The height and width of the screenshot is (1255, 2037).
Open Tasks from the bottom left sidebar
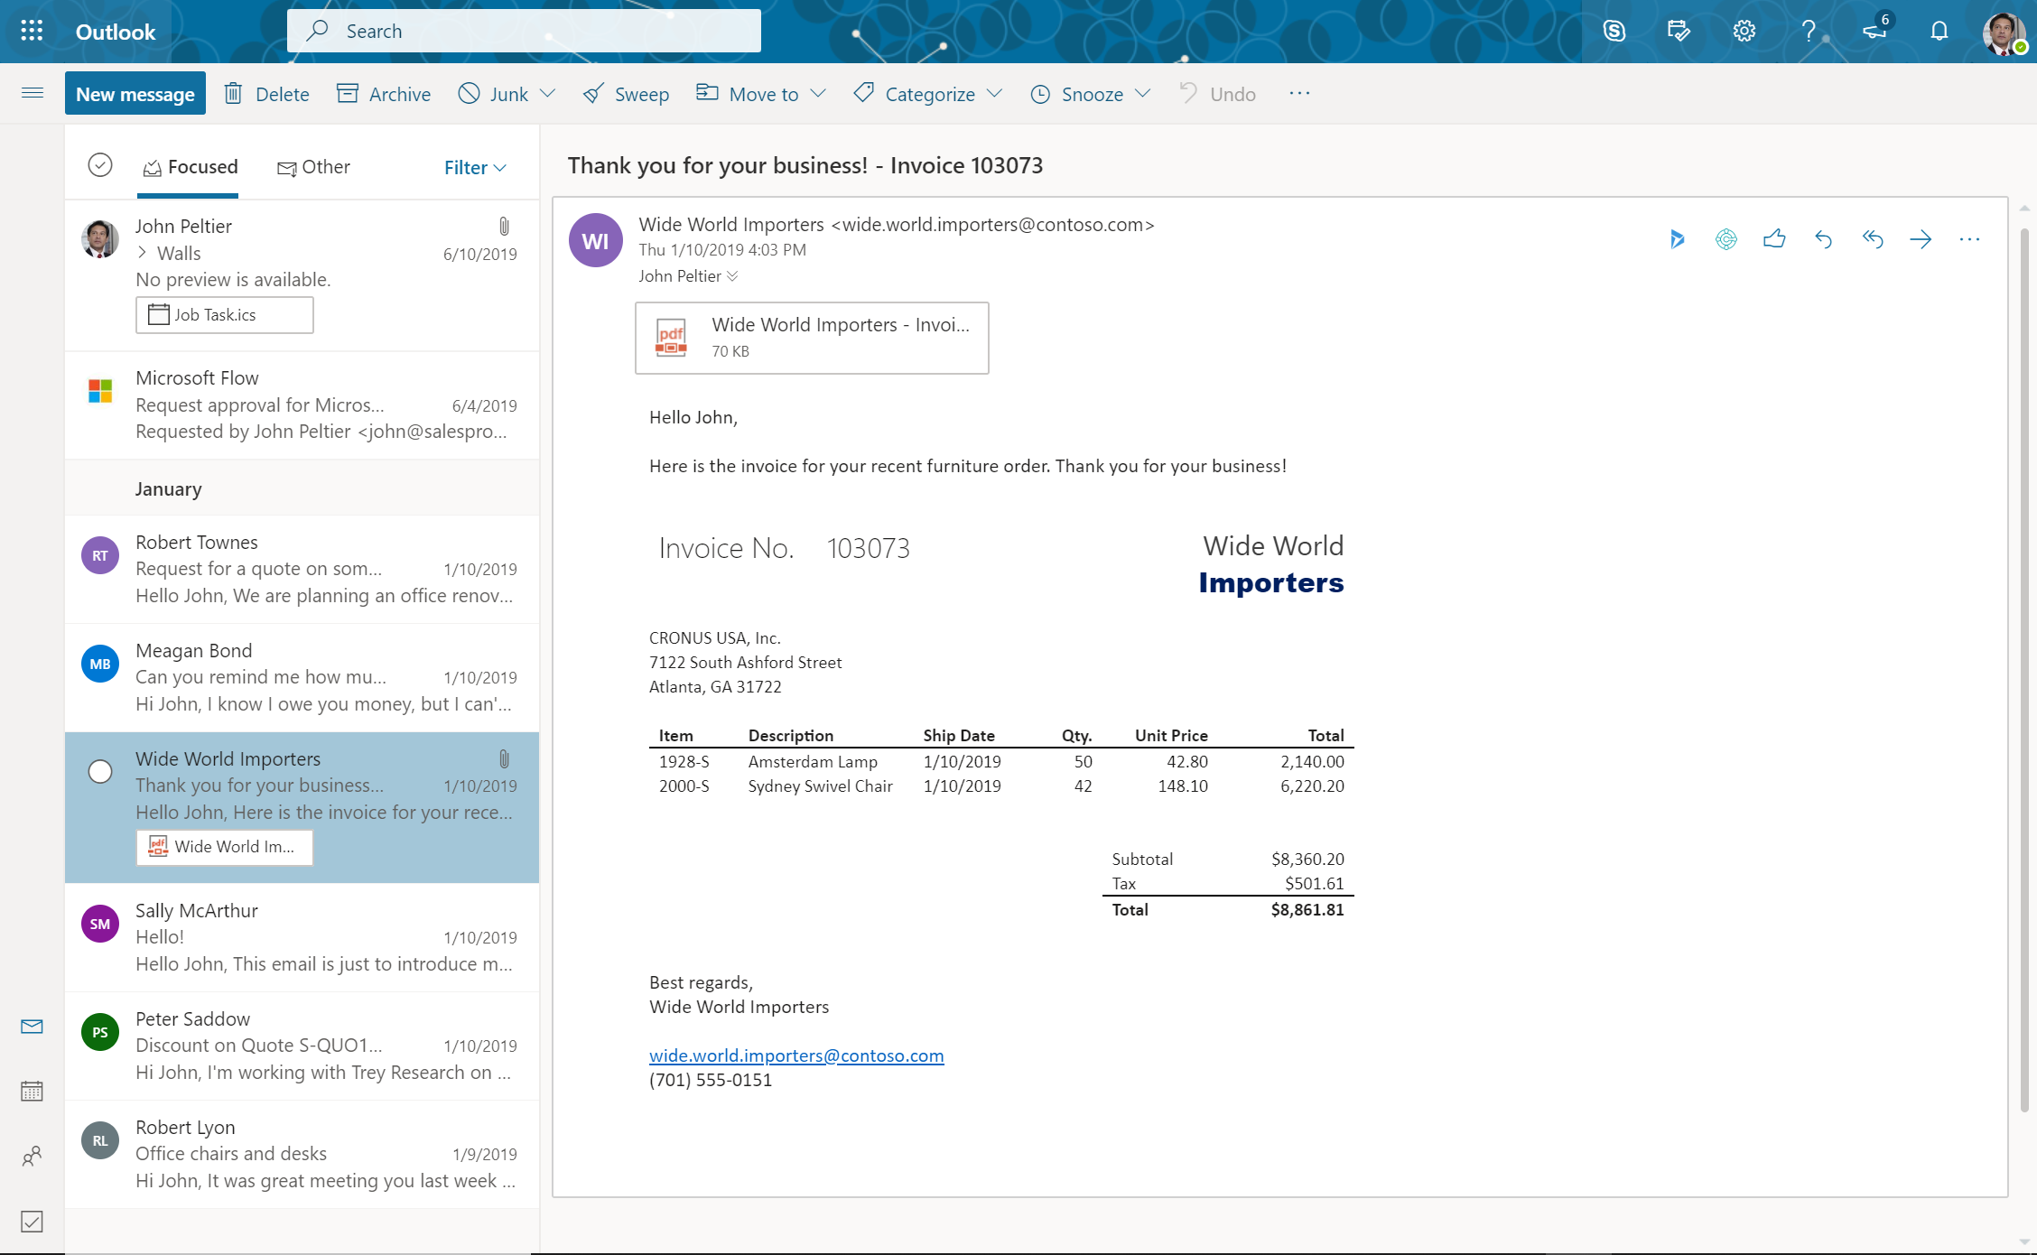tap(32, 1222)
